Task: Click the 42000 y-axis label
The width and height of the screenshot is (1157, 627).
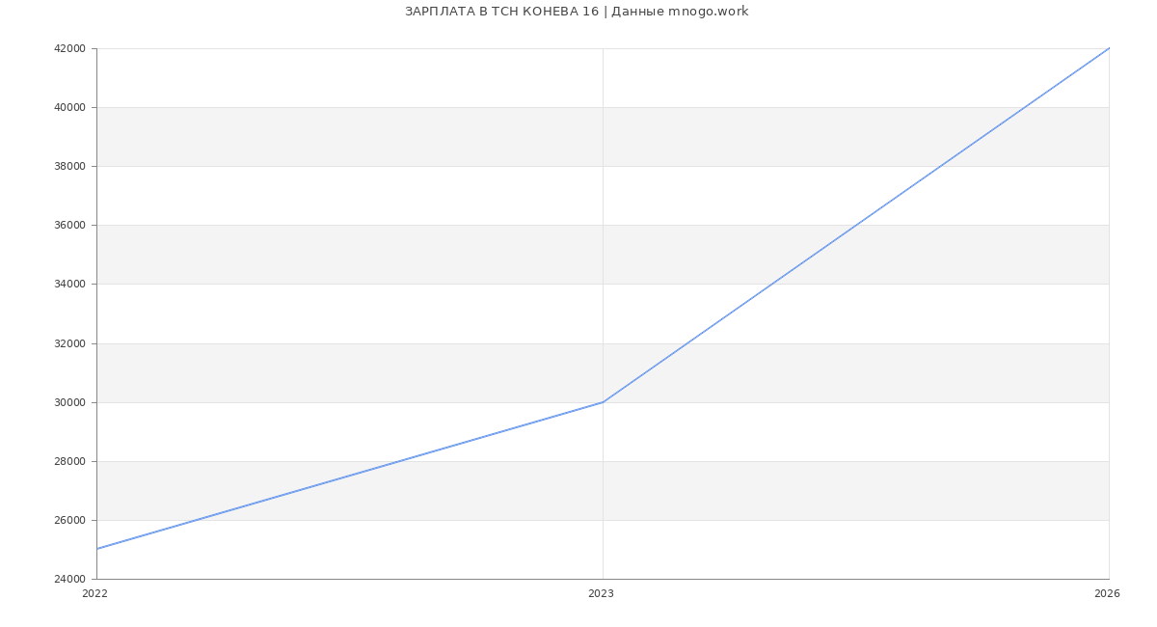Action: tap(69, 48)
